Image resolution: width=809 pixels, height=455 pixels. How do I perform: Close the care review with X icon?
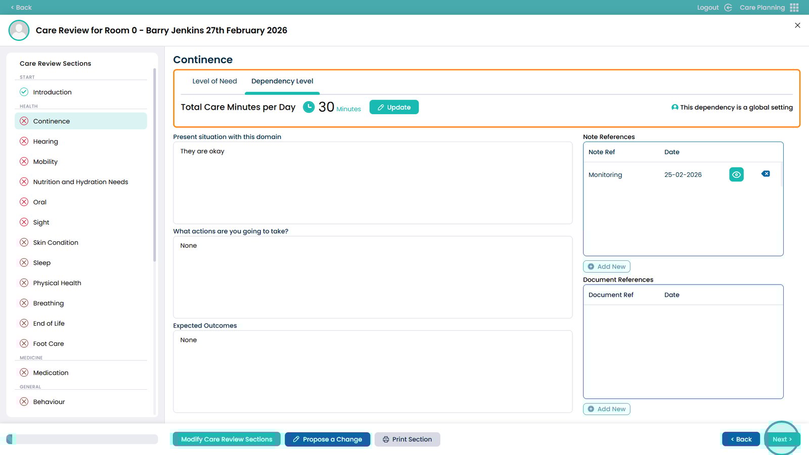[x=797, y=25]
